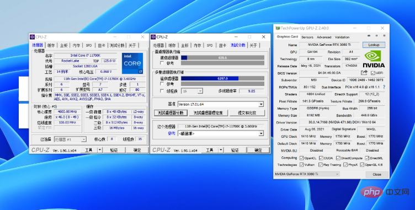The height and width of the screenshot is (210, 415).
Task: Switch to the GPU-Z Sensors tab
Action: tap(307, 37)
